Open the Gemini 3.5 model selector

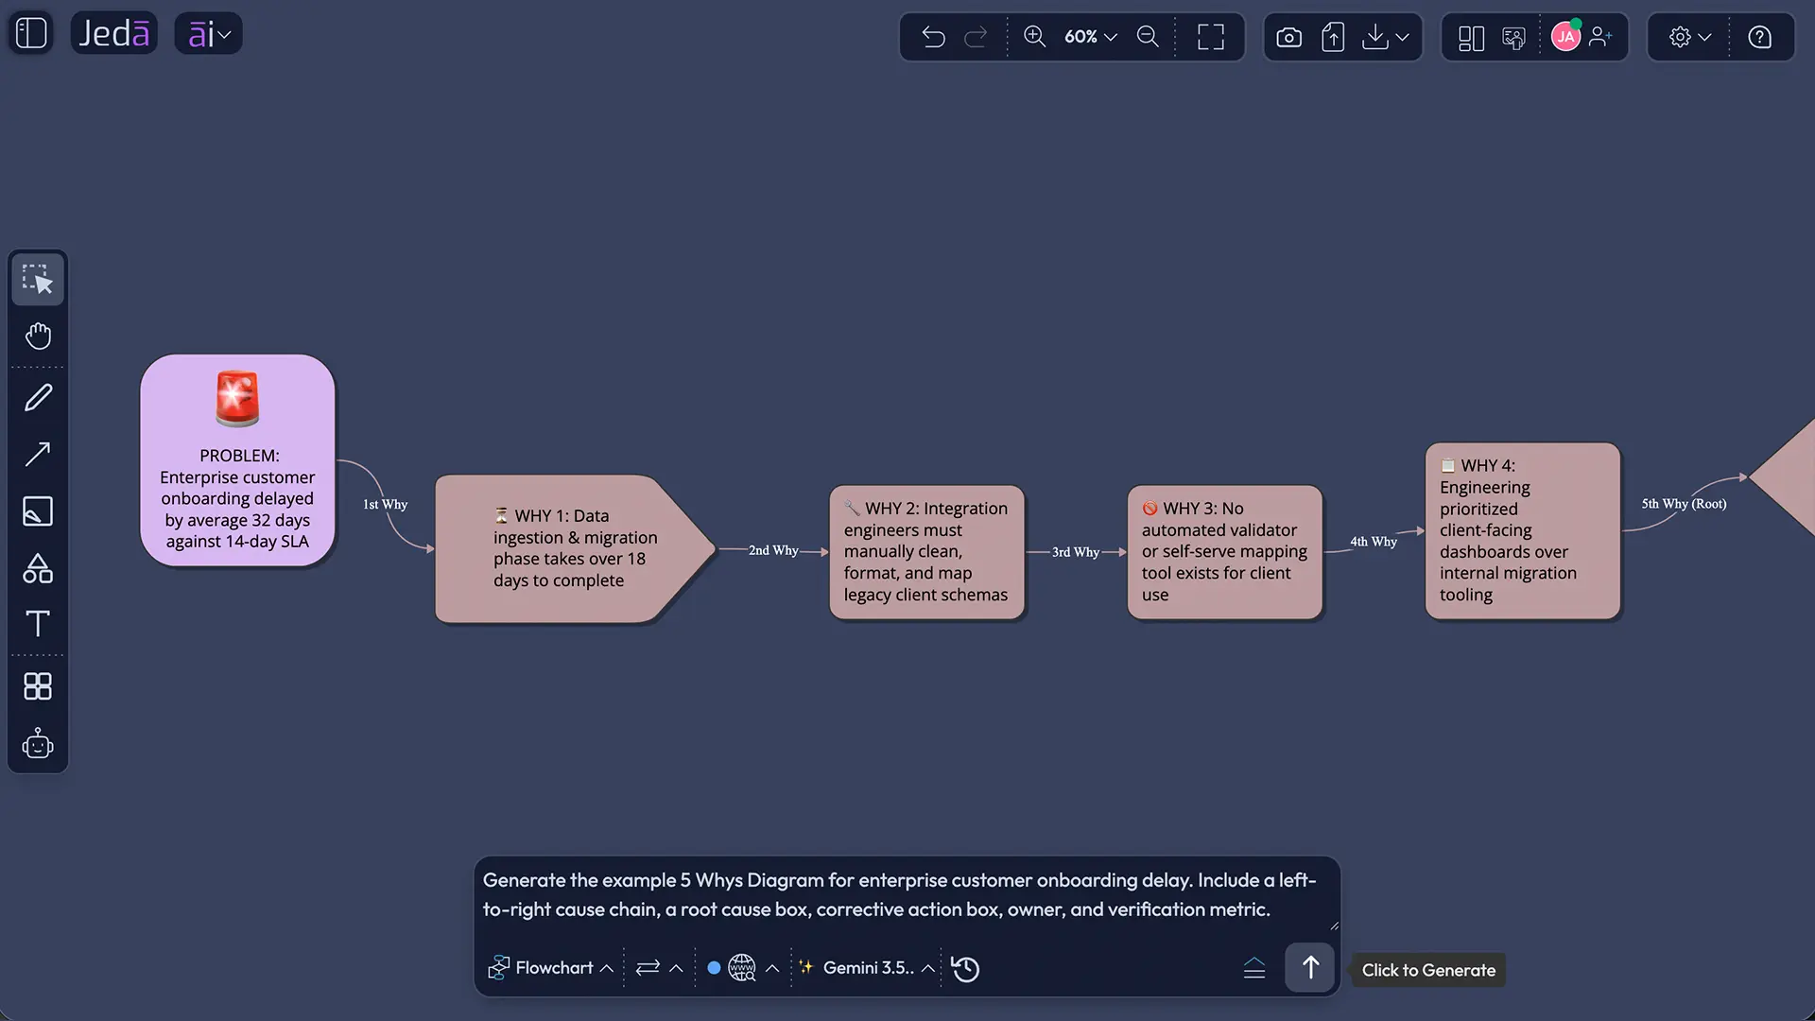(867, 968)
